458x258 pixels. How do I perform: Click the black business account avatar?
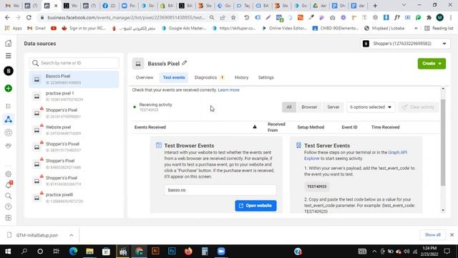point(9,71)
